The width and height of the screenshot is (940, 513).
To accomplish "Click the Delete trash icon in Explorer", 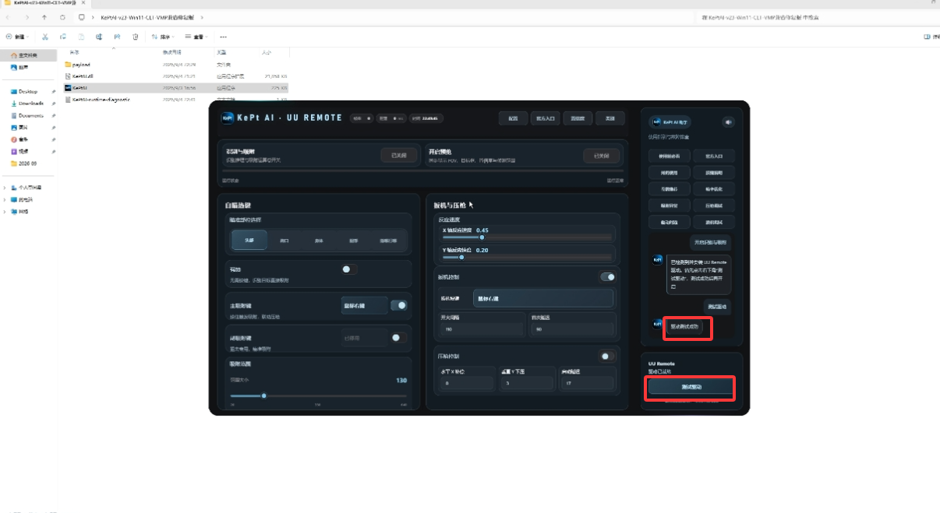I will (135, 37).
